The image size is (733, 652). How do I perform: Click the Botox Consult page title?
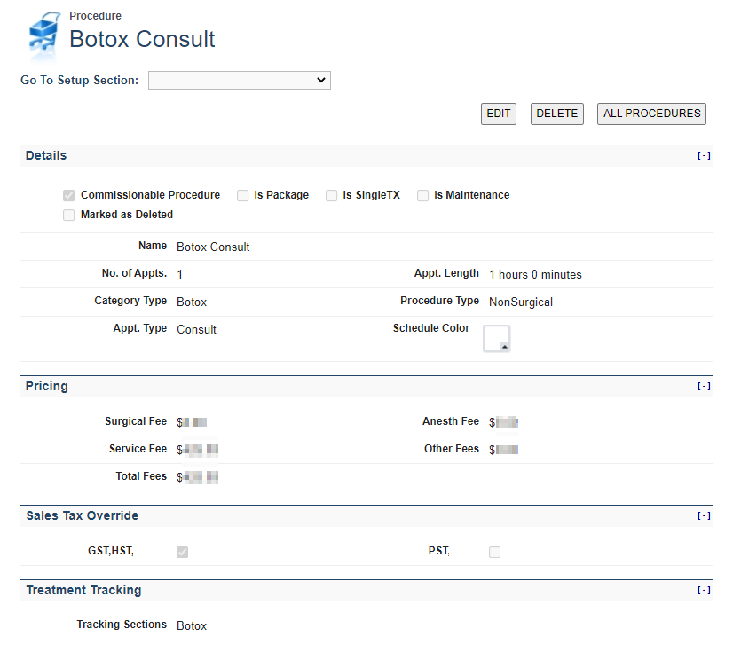tap(142, 40)
